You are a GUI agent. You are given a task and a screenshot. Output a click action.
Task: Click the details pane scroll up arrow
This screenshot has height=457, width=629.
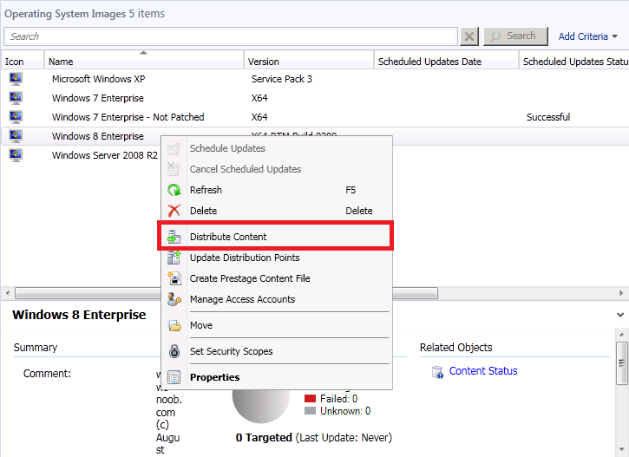click(622, 335)
